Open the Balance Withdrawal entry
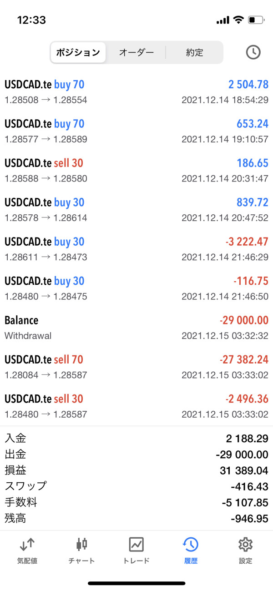The width and height of the screenshot is (273, 591). [136, 328]
